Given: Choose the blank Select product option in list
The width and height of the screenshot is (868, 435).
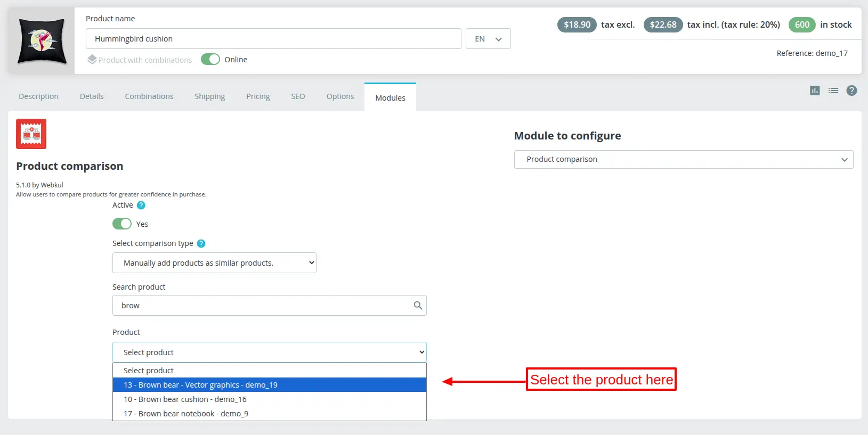Looking at the screenshot, I should tap(270, 371).
